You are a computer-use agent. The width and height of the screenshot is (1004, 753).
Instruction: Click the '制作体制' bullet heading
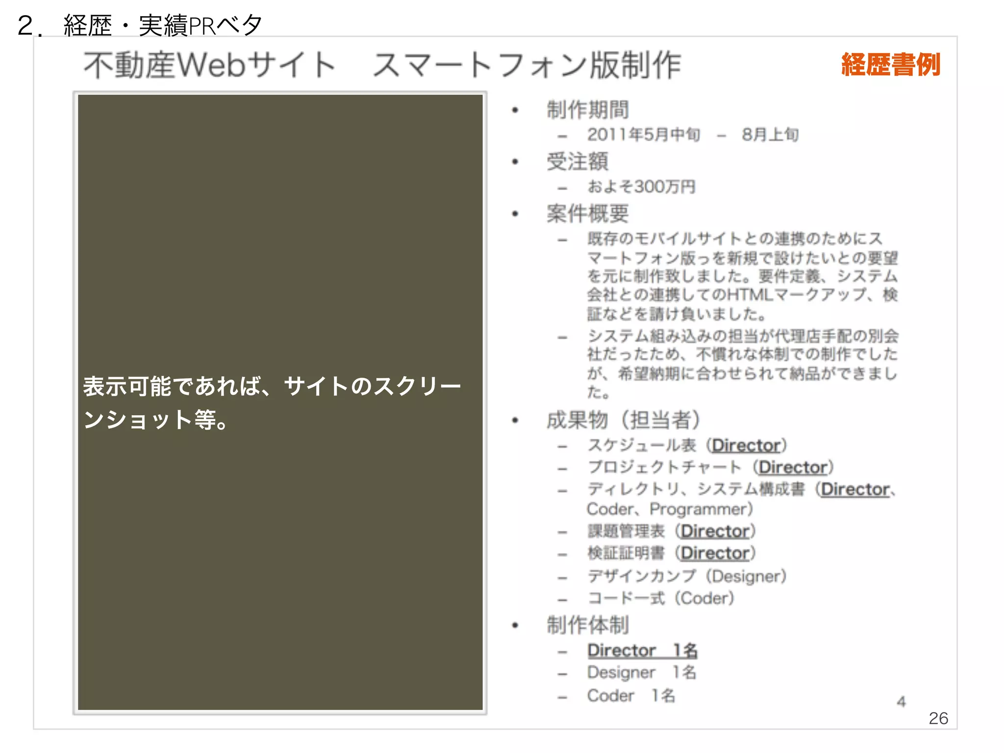588,625
